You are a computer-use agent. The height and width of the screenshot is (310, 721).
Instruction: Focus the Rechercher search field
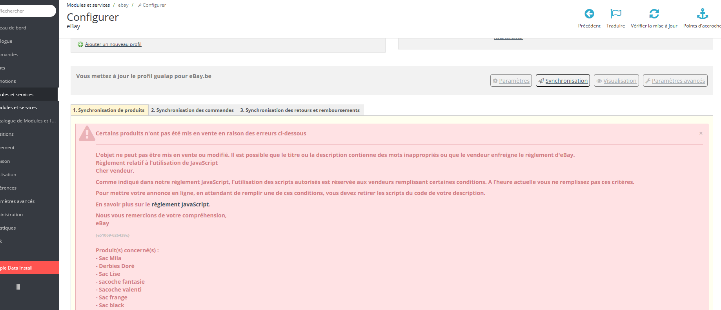[27, 11]
